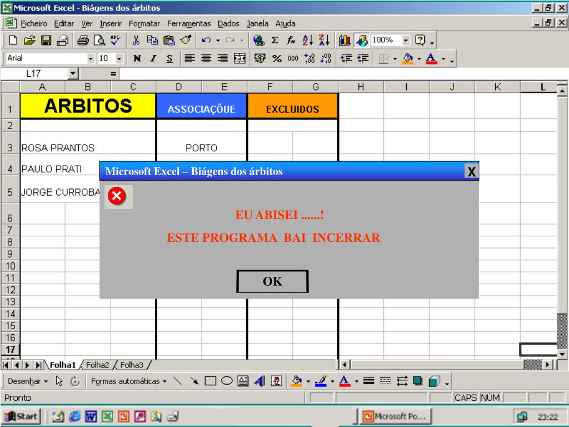The width and height of the screenshot is (569, 427).
Task: Click the Drawing toolbar icon
Action: pos(361,40)
